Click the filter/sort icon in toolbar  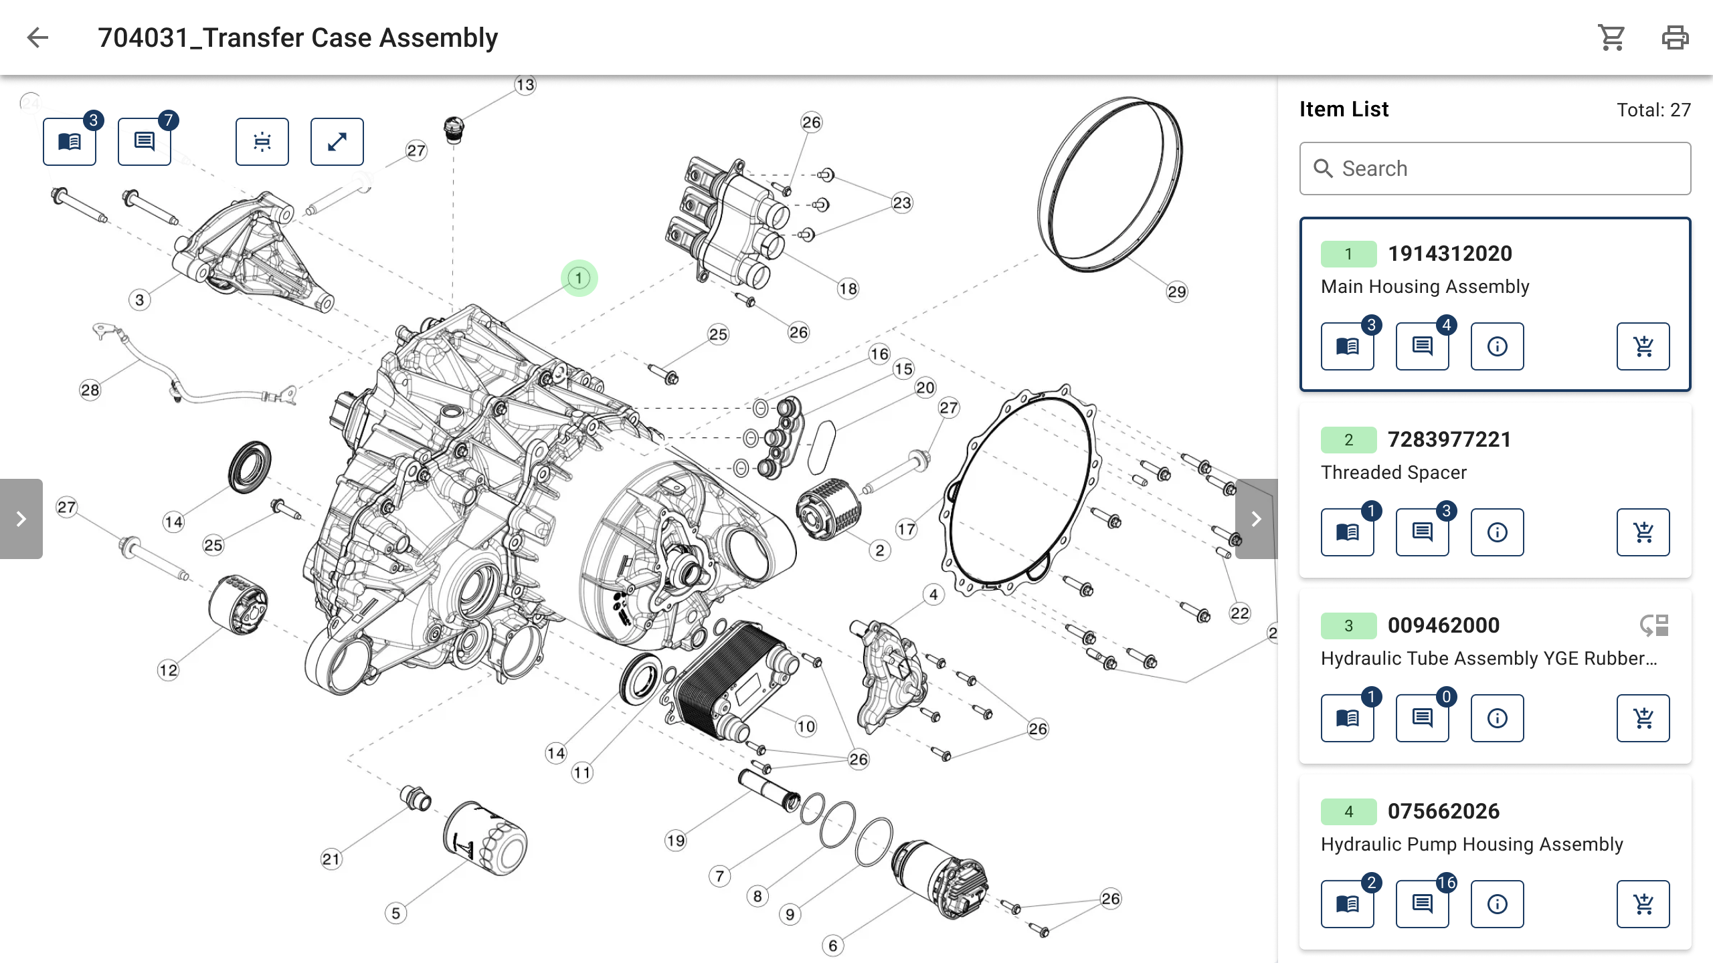click(261, 141)
